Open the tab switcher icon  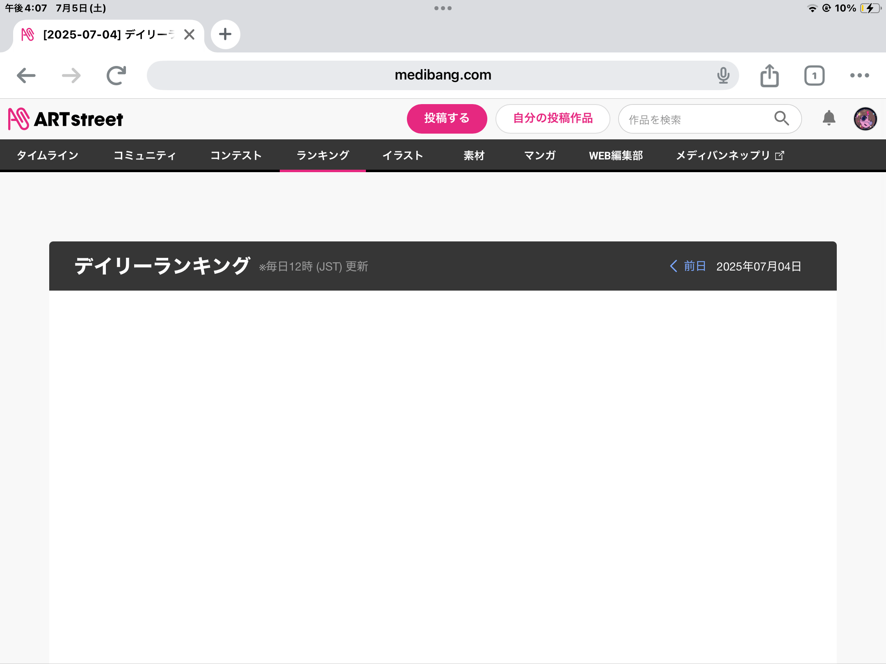point(814,75)
